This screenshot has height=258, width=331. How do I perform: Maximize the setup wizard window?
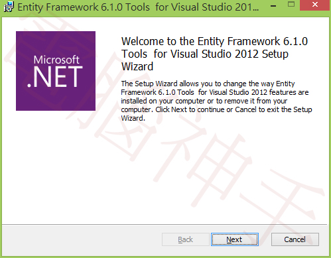pyautogui.click(x=291, y=4)
